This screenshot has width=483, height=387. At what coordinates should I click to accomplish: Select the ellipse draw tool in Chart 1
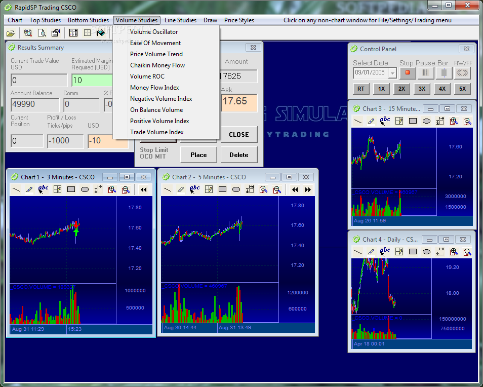pyautogui.click(x=85, y=189)
